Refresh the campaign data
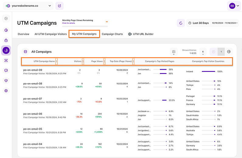Viewport: 242px width, 158px height. tap(181, 23)
